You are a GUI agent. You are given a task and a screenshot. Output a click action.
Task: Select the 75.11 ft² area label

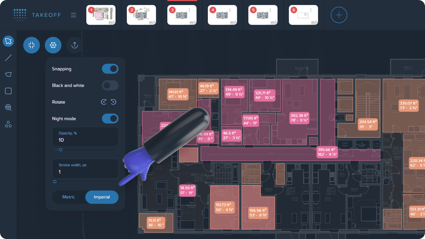[x=156, y=222]
